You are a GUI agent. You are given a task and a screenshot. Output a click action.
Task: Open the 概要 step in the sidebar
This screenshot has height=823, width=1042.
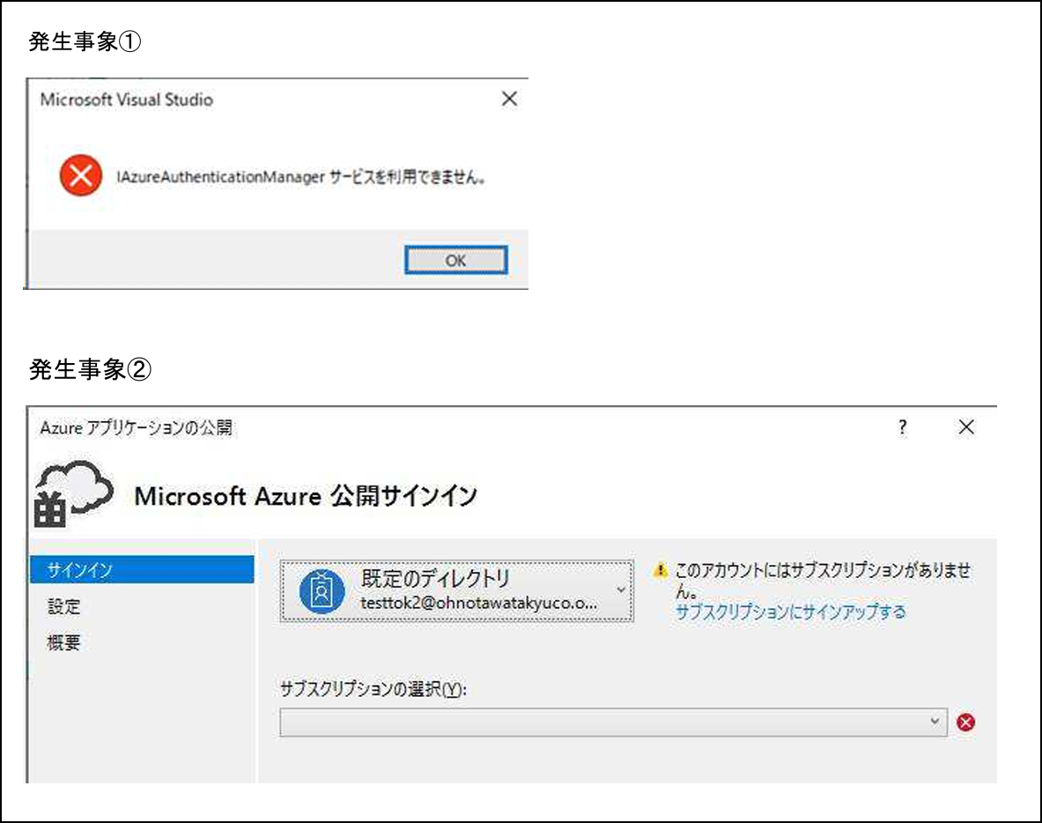[x=63, y=642]
